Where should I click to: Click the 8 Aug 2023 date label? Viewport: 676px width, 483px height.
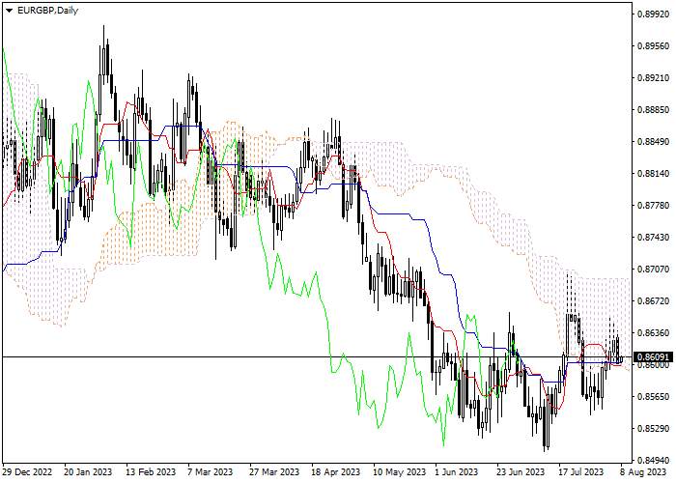point(643,471)
